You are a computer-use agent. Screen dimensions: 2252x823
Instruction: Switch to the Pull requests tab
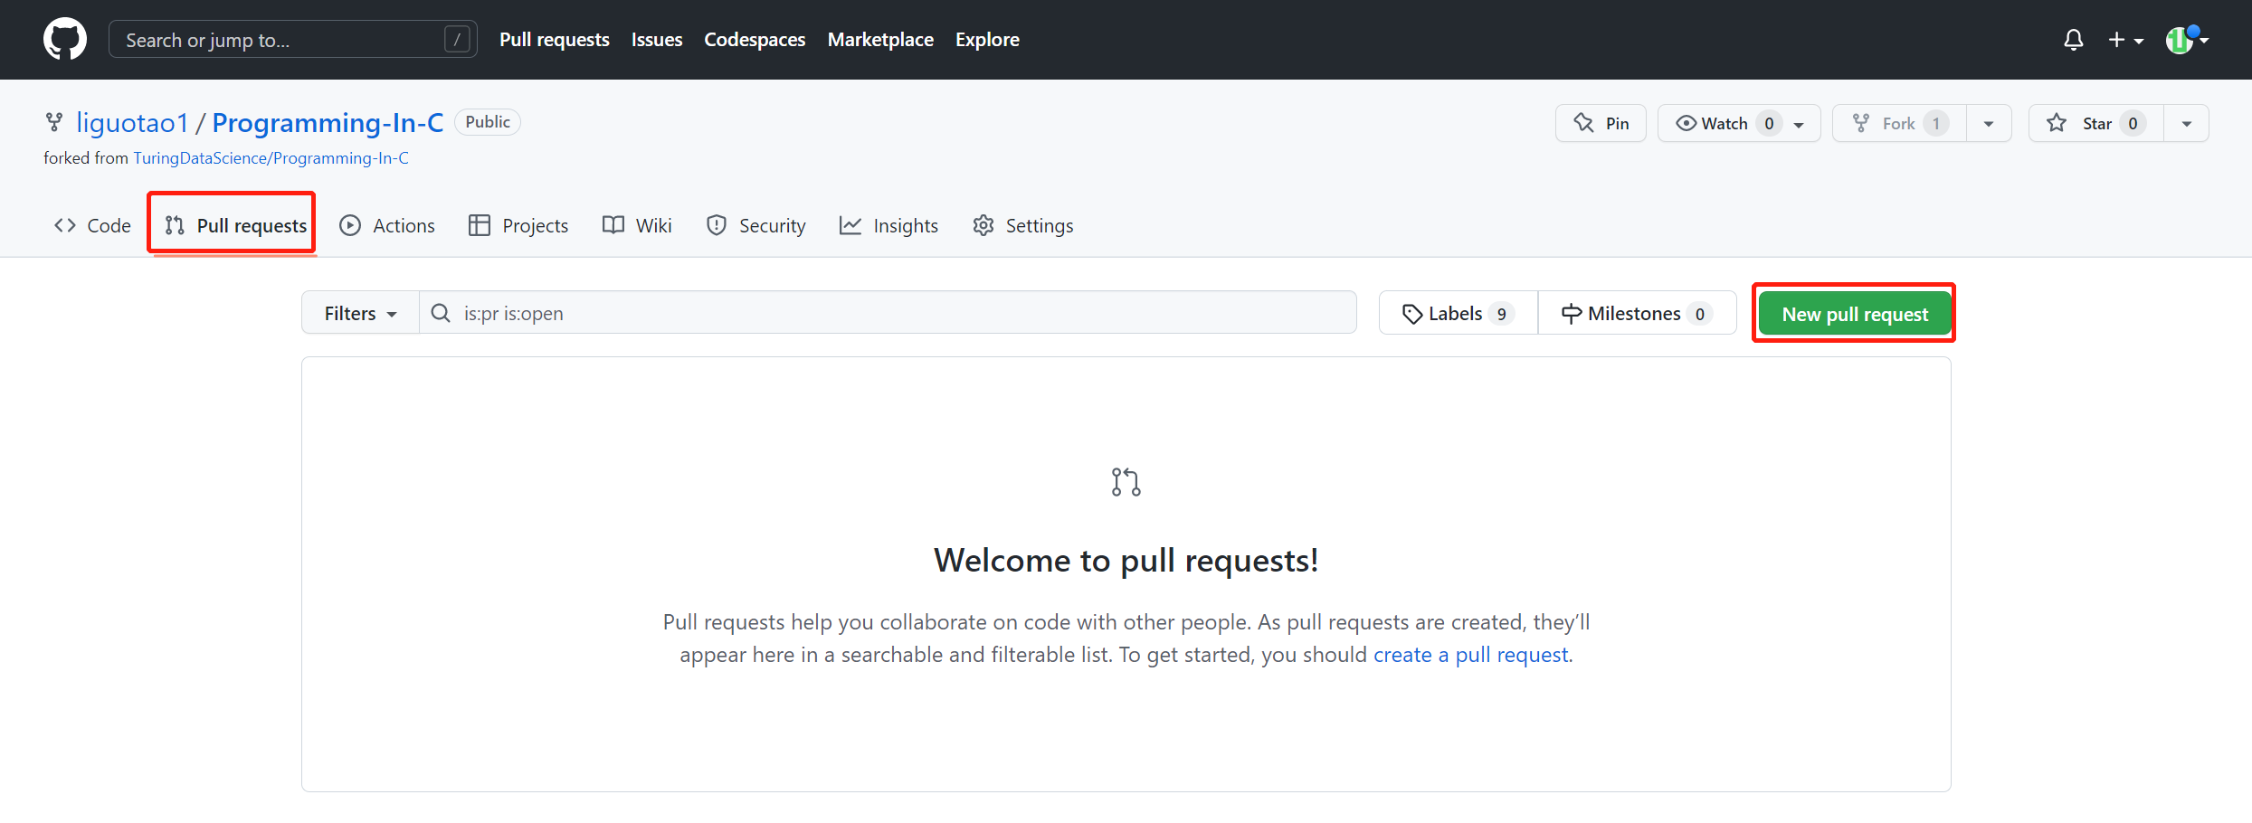pos(232,225)
